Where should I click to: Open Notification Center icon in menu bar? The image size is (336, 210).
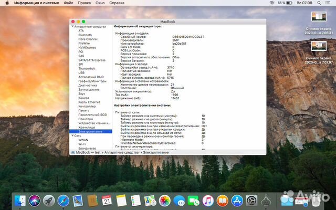tap(328, 3)
